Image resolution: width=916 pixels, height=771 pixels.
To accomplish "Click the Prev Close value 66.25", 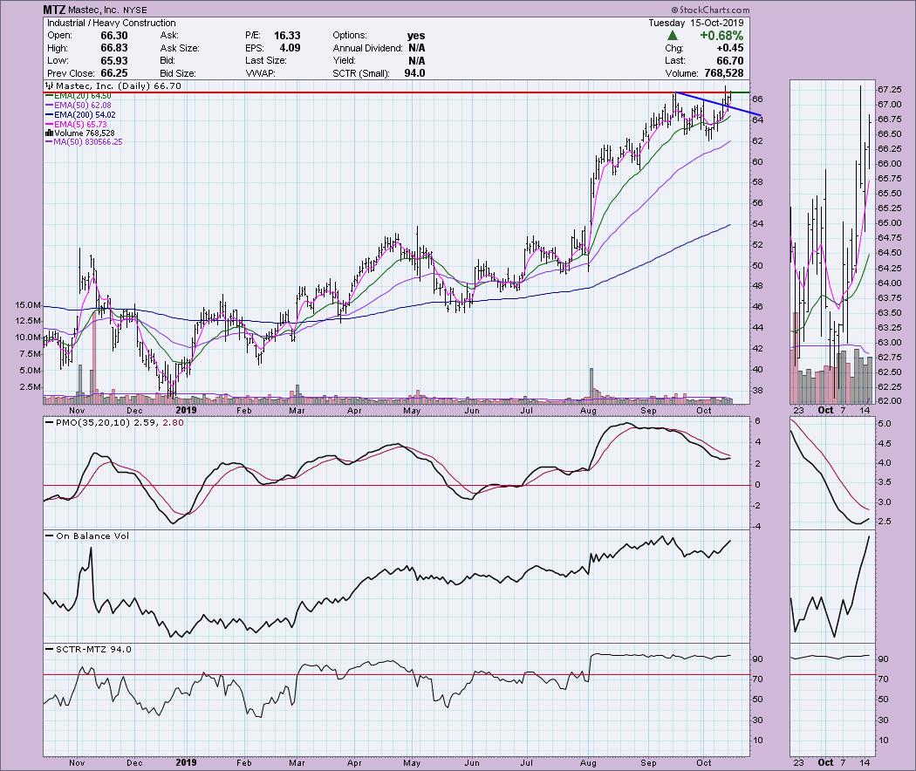I will [114, 73].
